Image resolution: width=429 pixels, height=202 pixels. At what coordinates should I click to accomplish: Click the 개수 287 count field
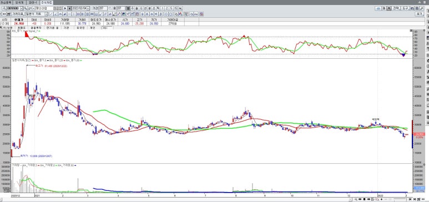tap(120, 8)
